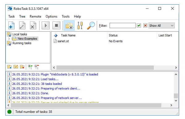Screen dimensions: 185x119
Task: Click the task list scroll left arrow
Action: pos(54,68)
